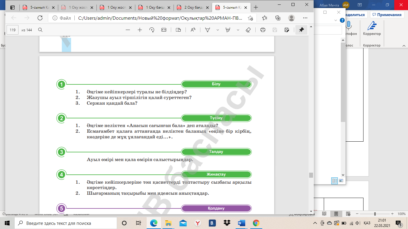Open File Explorer from the taskbar
The width and height of the screenshot is (408, 229).
[x=168, y=223]
